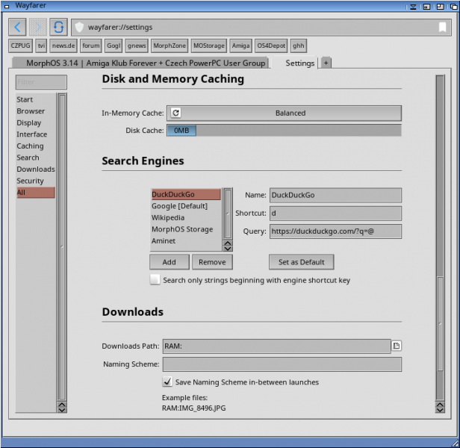Viewport: 460px width, 448px height.
Task: Uncheck Save Naming Scheme in-between launches
Action: (x=167, y=382)
